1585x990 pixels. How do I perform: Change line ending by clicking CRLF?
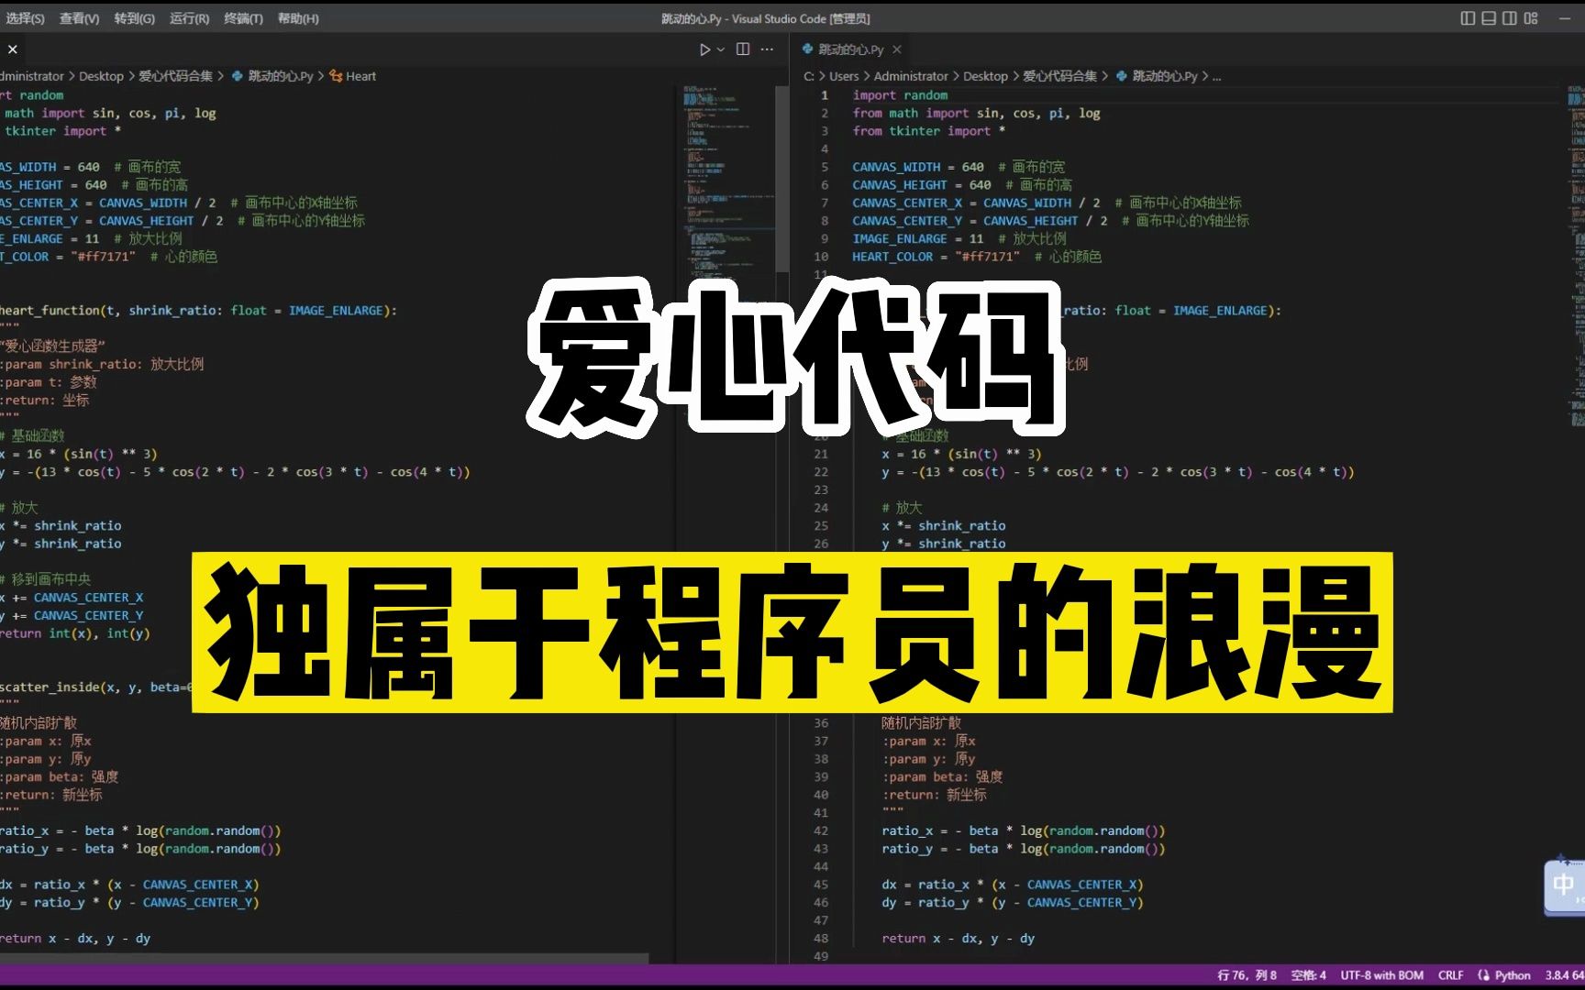click(1451, 975)
